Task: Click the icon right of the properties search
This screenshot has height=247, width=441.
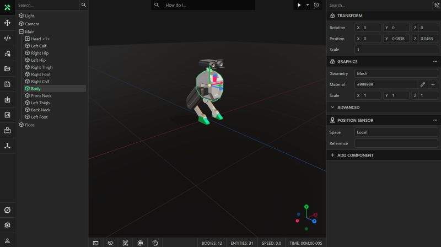Action: [437, 5]
